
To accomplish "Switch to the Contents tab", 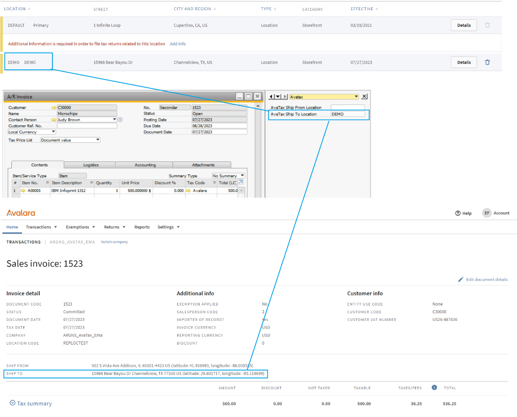I will [x=38, y=165].
